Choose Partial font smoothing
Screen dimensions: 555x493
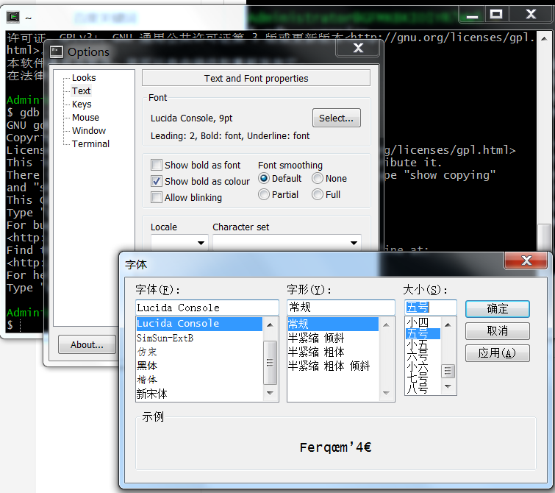[264, 194]
